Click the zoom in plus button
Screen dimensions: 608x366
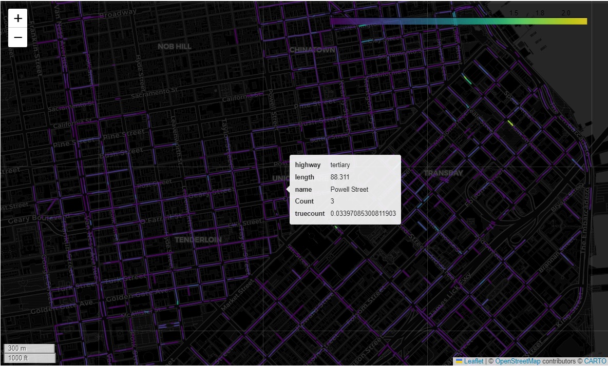(18, 18)
